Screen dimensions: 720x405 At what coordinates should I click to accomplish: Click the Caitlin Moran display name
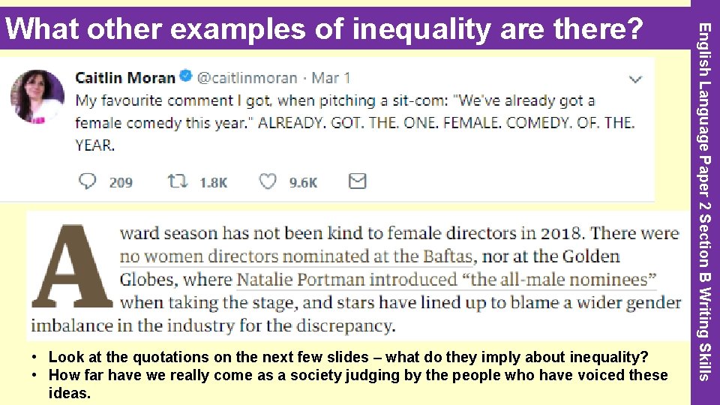(125, 77)
